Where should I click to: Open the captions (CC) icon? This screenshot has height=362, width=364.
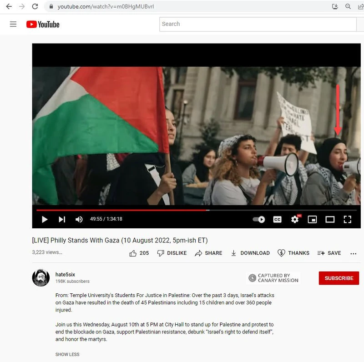pos(277,219)
